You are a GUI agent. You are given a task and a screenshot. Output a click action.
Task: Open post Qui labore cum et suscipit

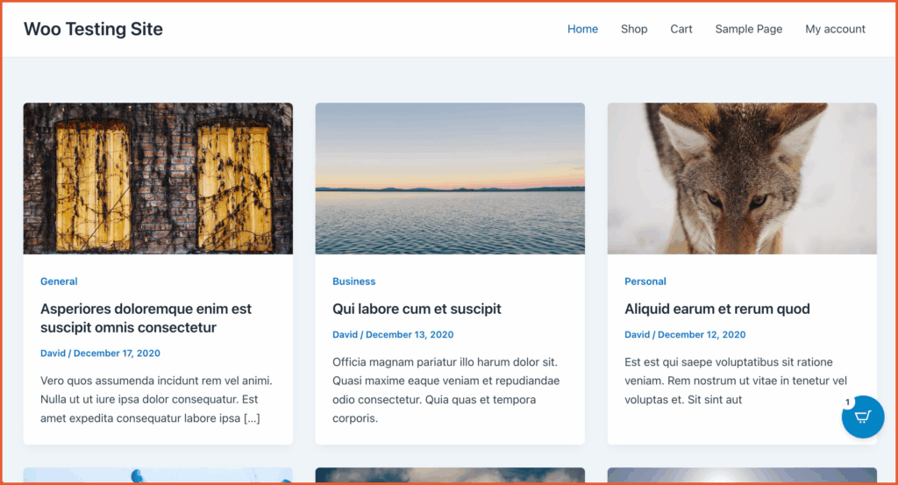coord(417,310)
